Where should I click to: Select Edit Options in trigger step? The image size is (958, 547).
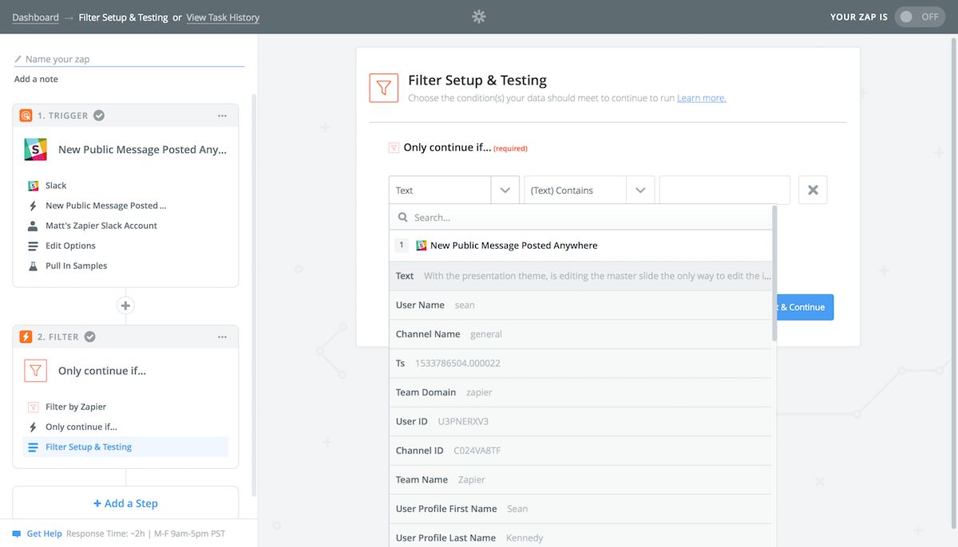pos(70,246)
